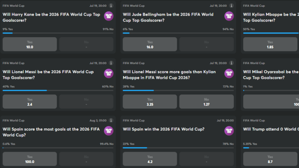299x168 pixels.
Task: Click purple jersey icon on Harry Kane card
Action: (x=109, y=16)
